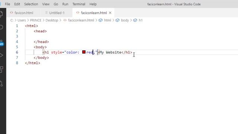
Task: Click the 'My Website' heading text
Action: coord(110,52)
